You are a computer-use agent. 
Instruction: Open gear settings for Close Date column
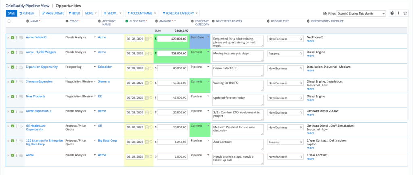tap(127, 21)
